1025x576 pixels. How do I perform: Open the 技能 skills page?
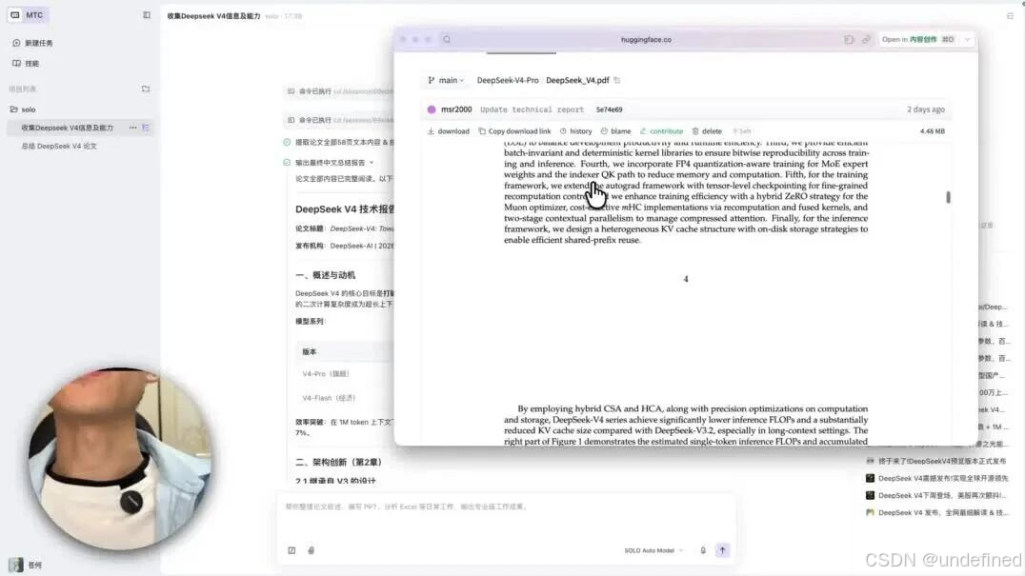[x=26, y=64]
